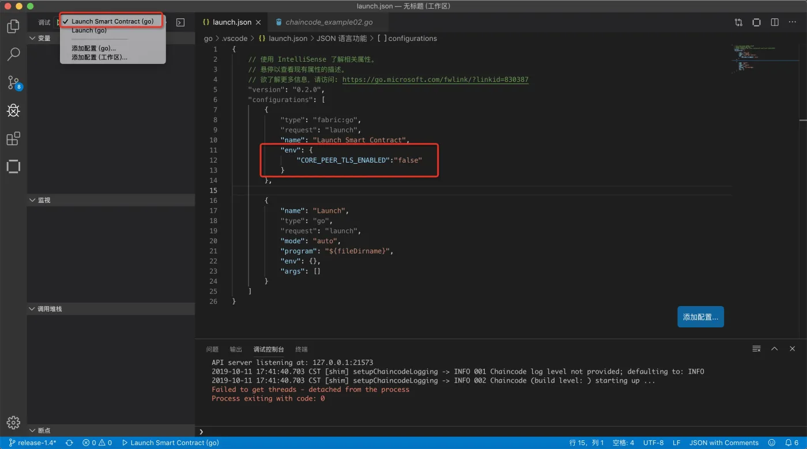Click the square preview icon in editor toolbar
The height and width of the screenshot is (449, 807).
click(x=757, y=22)
